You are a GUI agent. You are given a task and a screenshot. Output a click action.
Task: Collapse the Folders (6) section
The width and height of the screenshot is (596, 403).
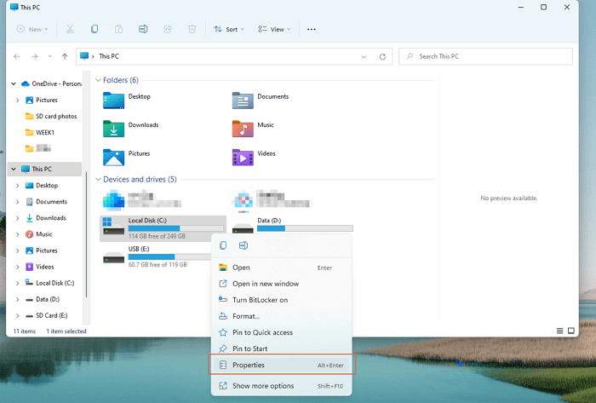(x=98, y=80)
